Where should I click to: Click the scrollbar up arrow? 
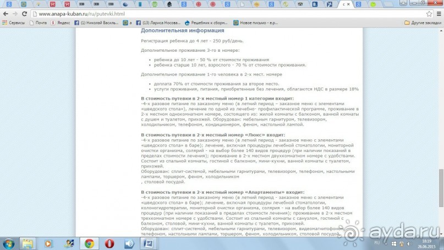(441, 30)
